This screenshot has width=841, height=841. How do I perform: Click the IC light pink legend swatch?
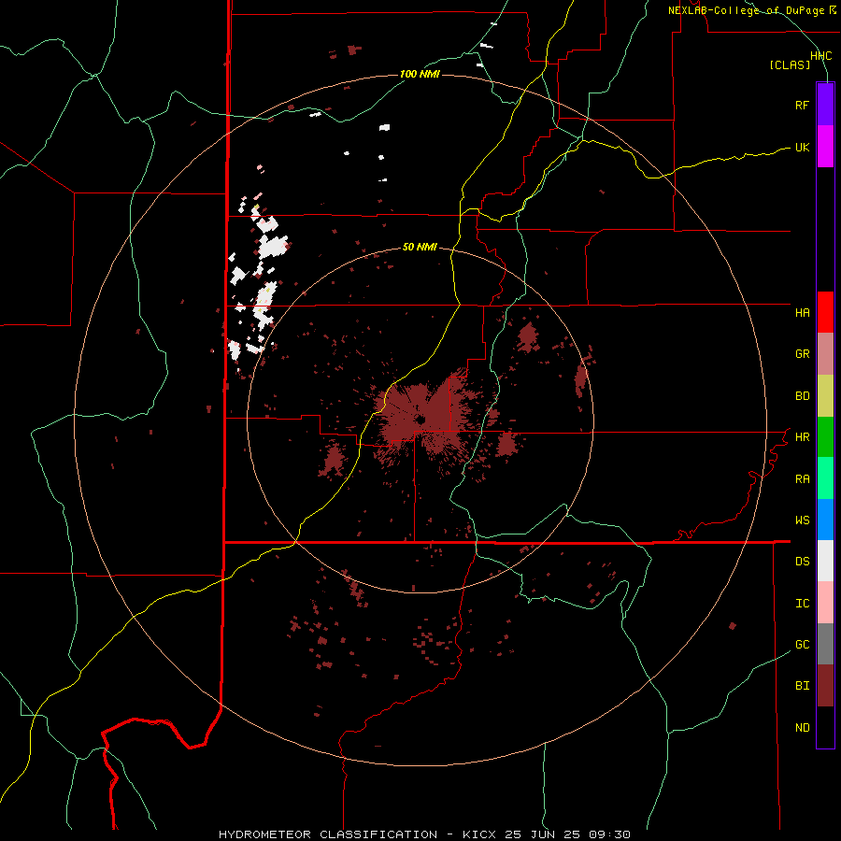point(825,603)
